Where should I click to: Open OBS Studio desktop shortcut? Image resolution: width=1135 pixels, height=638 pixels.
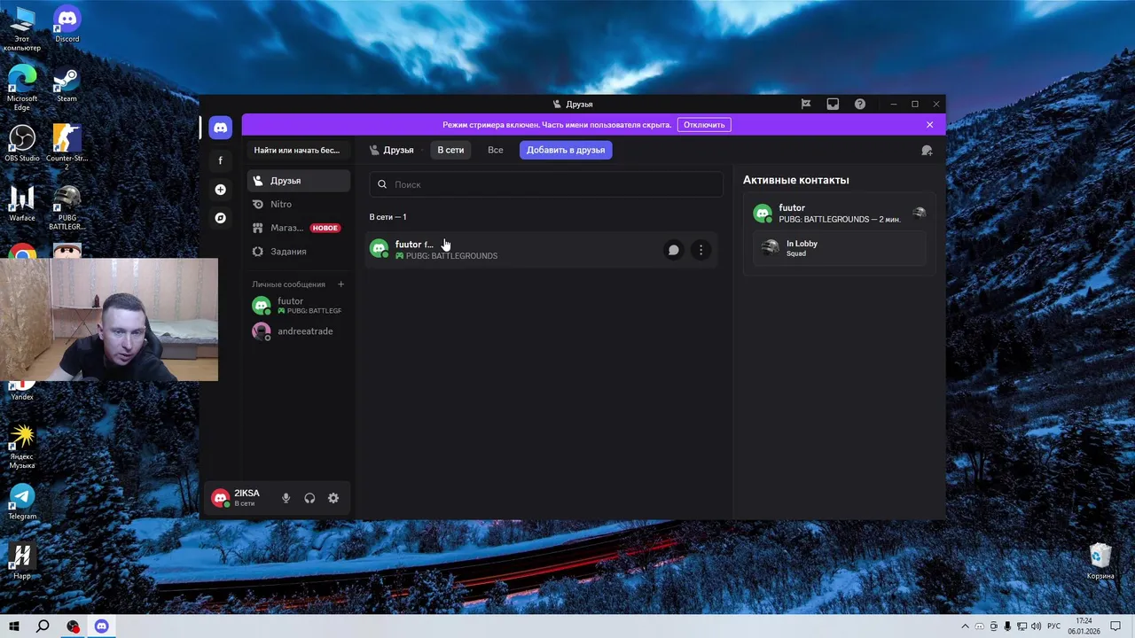pyautogui.click(x=22, y=144)
